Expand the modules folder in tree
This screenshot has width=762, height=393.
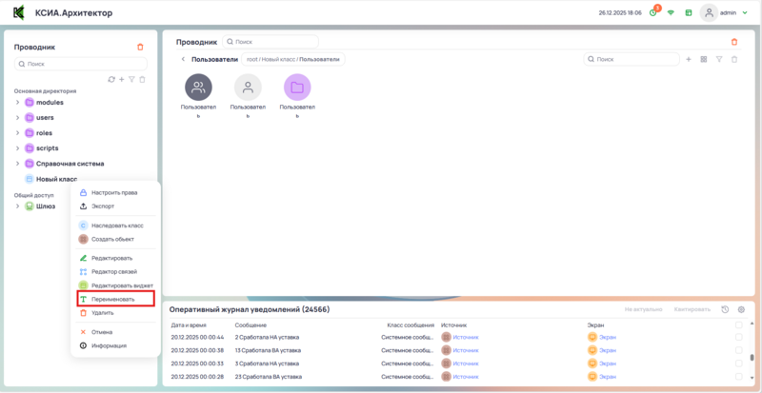click(x=17, y=102)
